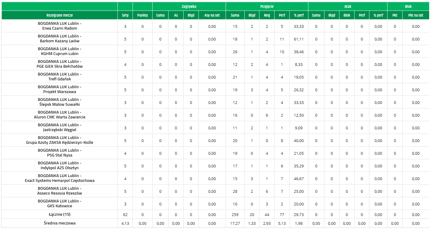Viewport: 431px width, 229px height.
Task: Click the Asseco Resovia Rzeszów match link
Action: [60, 191]
